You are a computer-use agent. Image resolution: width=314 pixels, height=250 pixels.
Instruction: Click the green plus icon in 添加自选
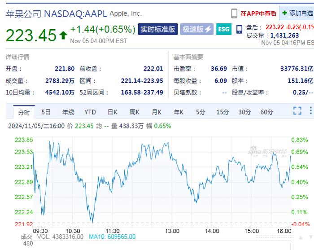pos(284,13)
